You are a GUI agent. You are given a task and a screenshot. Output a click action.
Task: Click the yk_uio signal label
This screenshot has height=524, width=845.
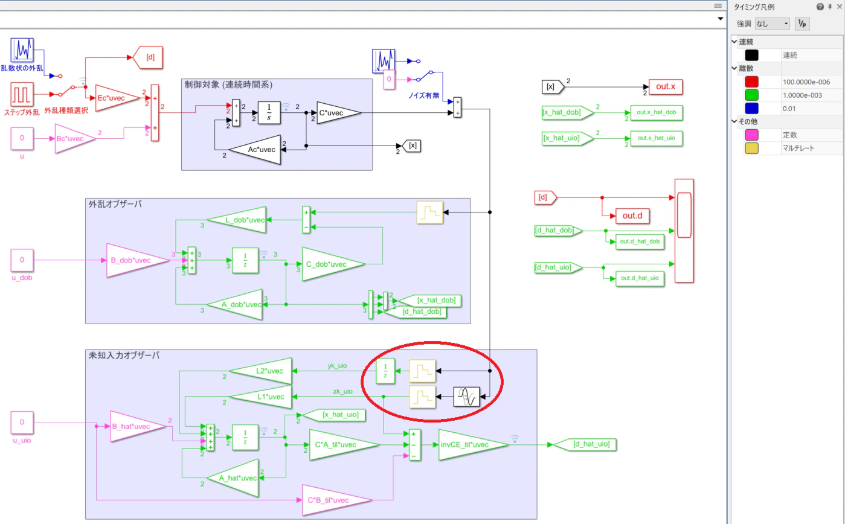click(337, 365)
